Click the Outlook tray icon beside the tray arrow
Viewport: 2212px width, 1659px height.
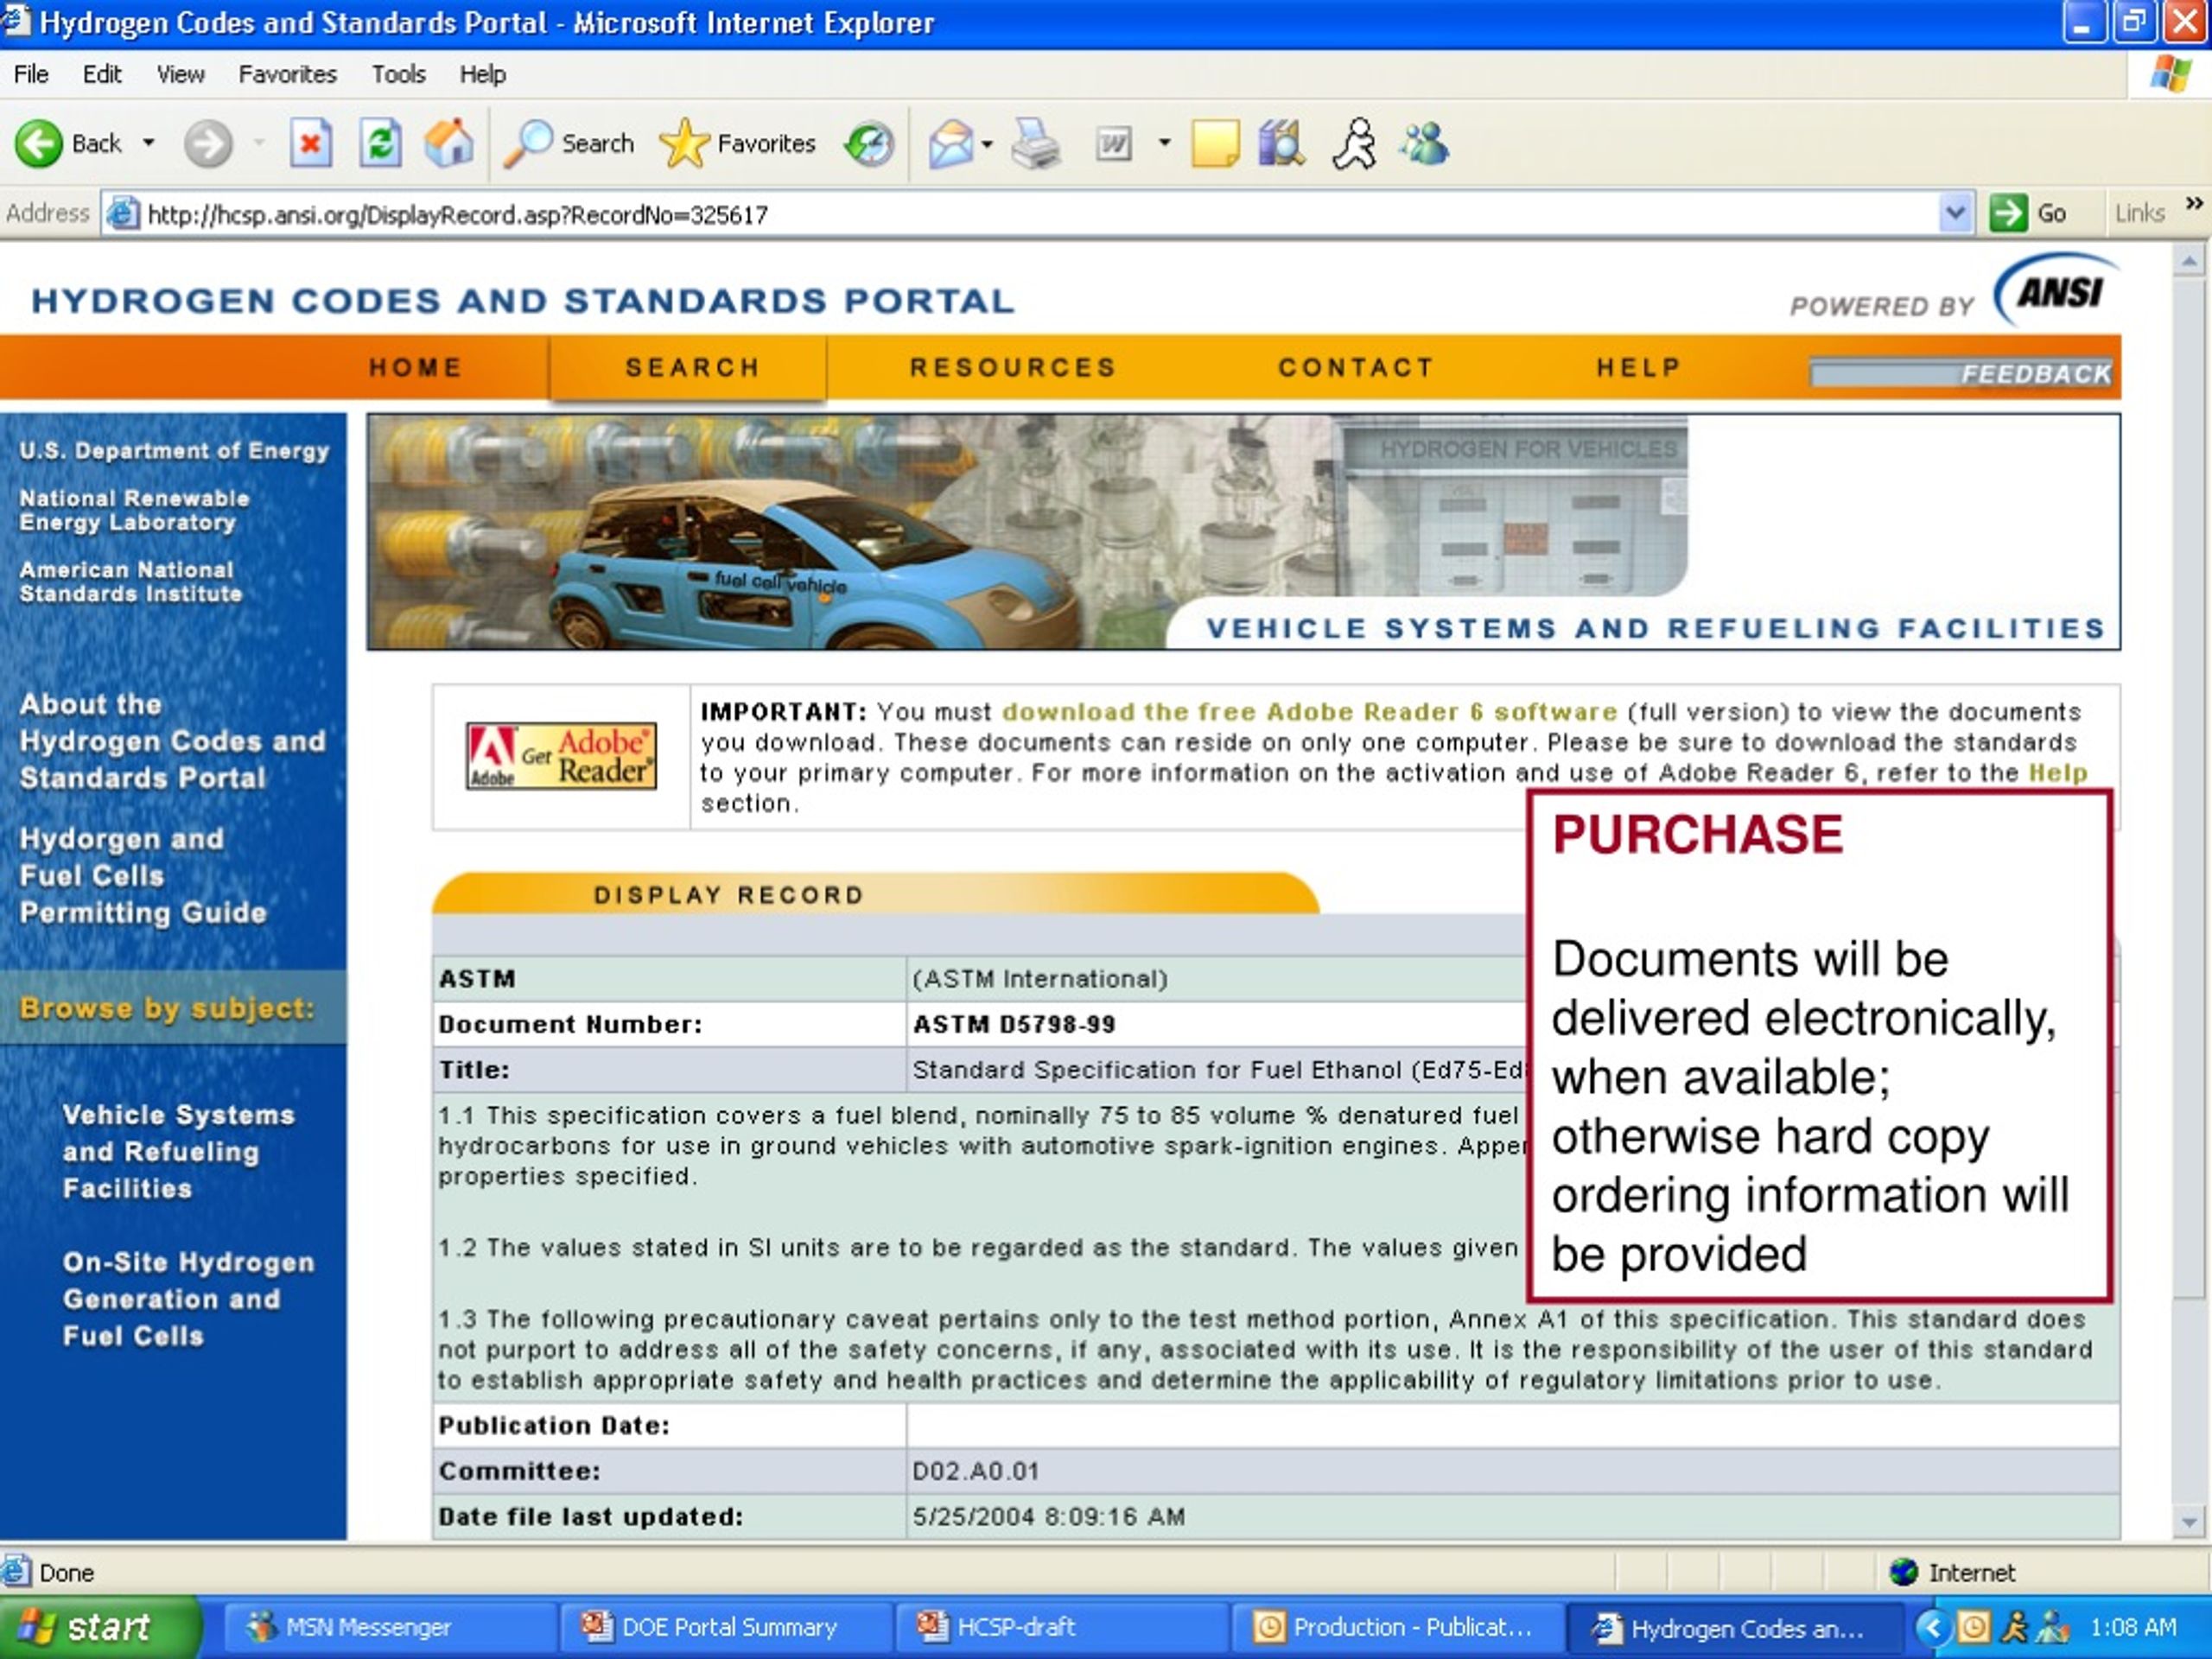(1973, 1628)
